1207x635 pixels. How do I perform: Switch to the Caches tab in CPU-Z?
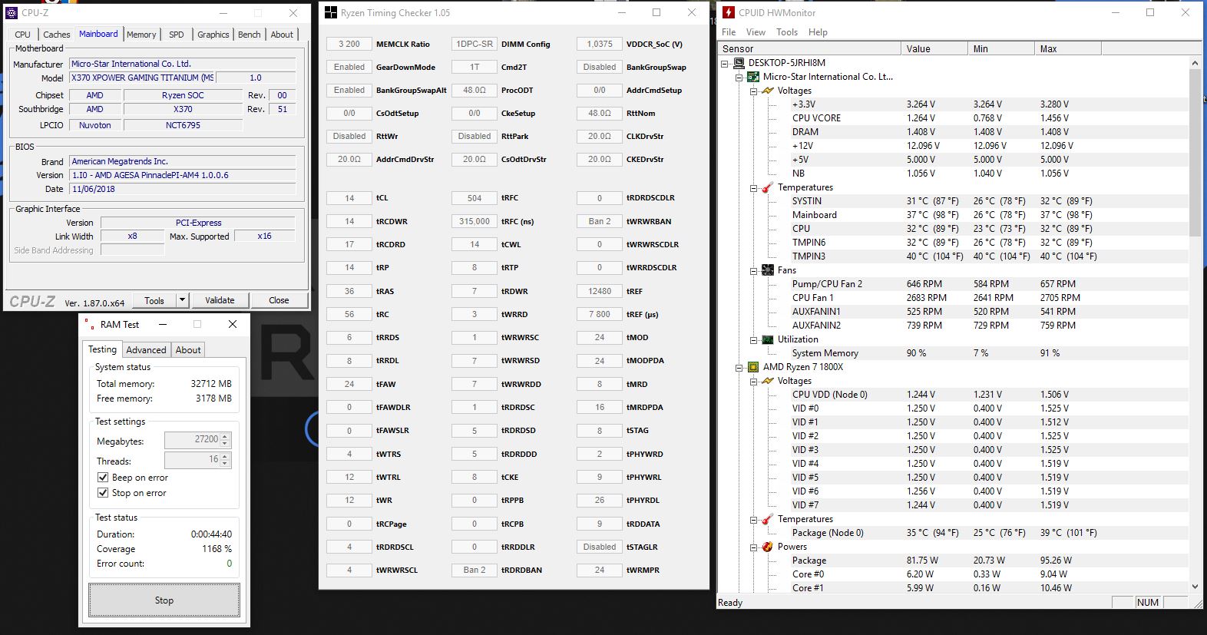(57, 35)
